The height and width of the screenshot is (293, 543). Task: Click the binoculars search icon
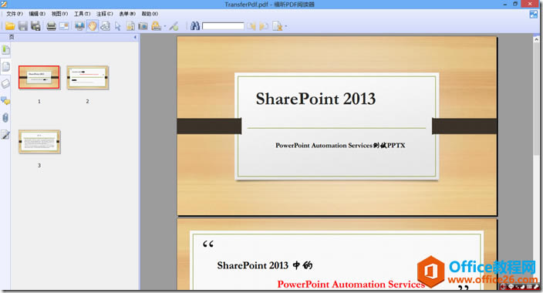[195, 26]
